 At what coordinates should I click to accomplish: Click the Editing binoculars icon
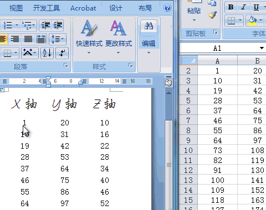coord(149,26)
